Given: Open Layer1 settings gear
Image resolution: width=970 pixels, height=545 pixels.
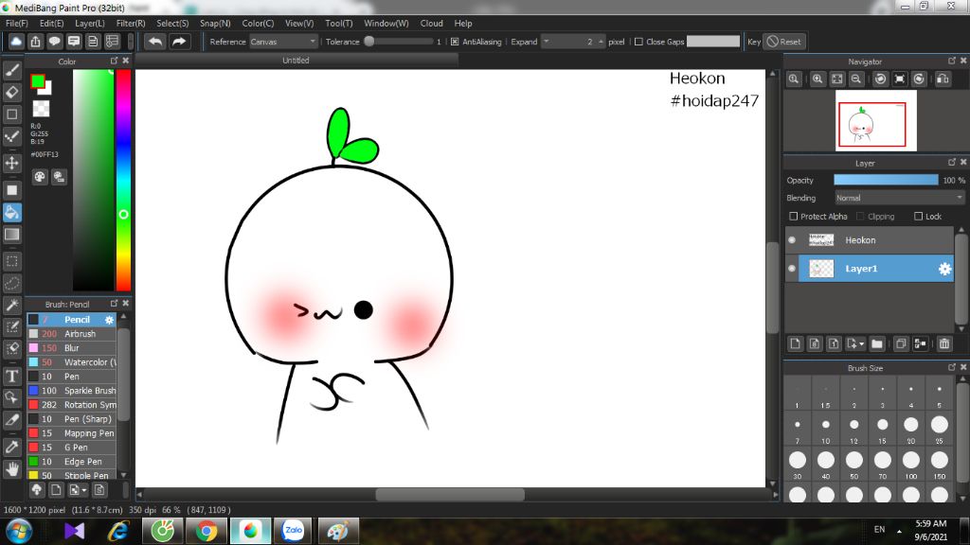Looking at the screenshot, I should tap(944, 269).
